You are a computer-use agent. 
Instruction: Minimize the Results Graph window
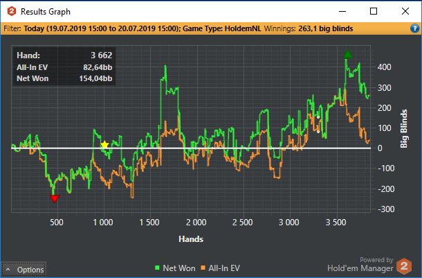[x=342, y=11]
